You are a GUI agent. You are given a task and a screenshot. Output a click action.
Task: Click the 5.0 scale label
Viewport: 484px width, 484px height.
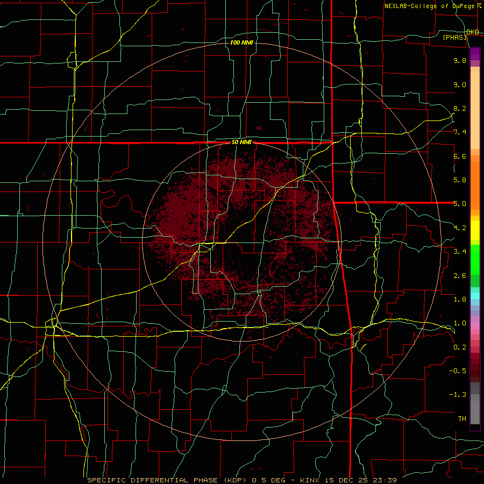coord(460,204)
